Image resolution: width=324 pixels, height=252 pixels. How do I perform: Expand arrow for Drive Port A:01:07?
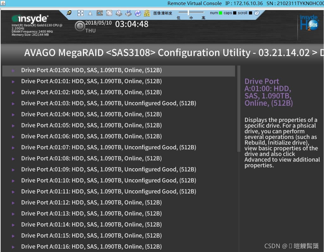point(13,148)
